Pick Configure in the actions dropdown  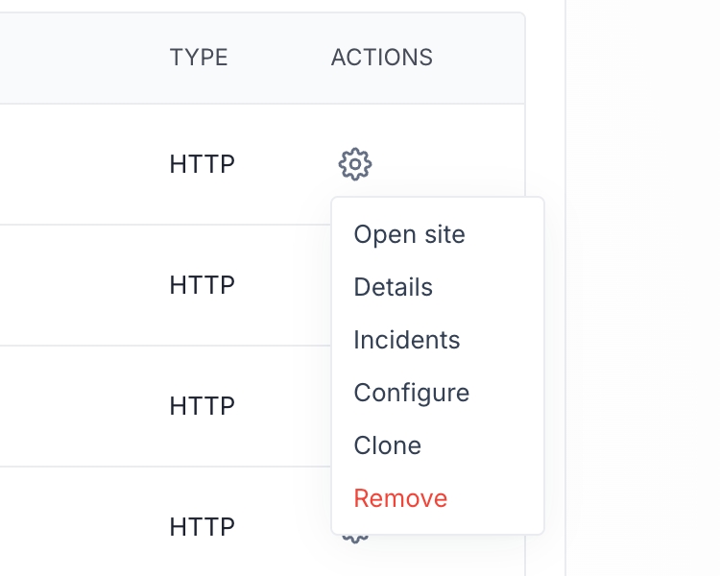coord(411,393)
